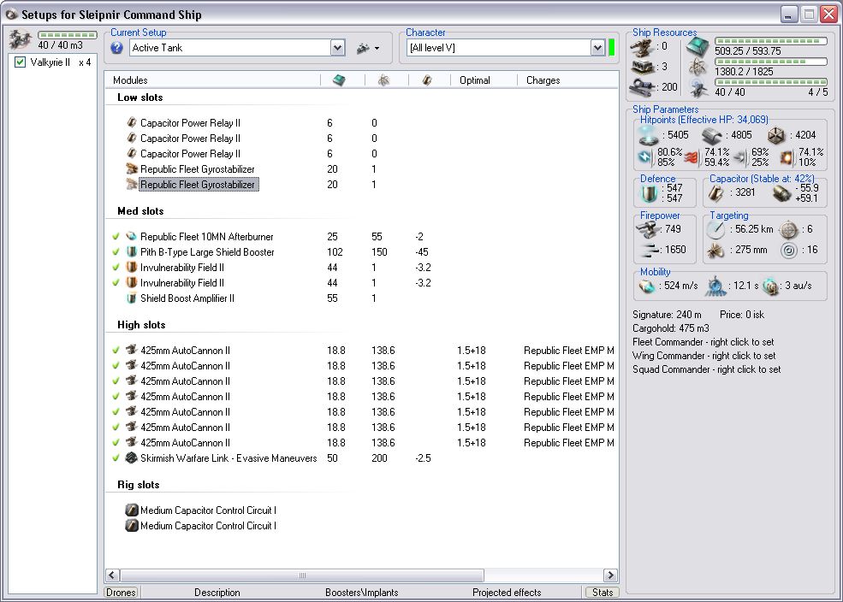This screenshot has width=843, height=602.
Task: Uncheck the Valkyrie II drone checkbox
Action: coord(21,62)
